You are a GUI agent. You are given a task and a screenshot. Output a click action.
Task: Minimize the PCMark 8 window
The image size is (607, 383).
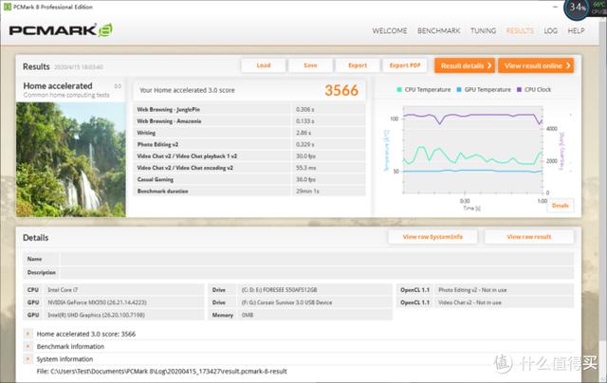[555, 7]
